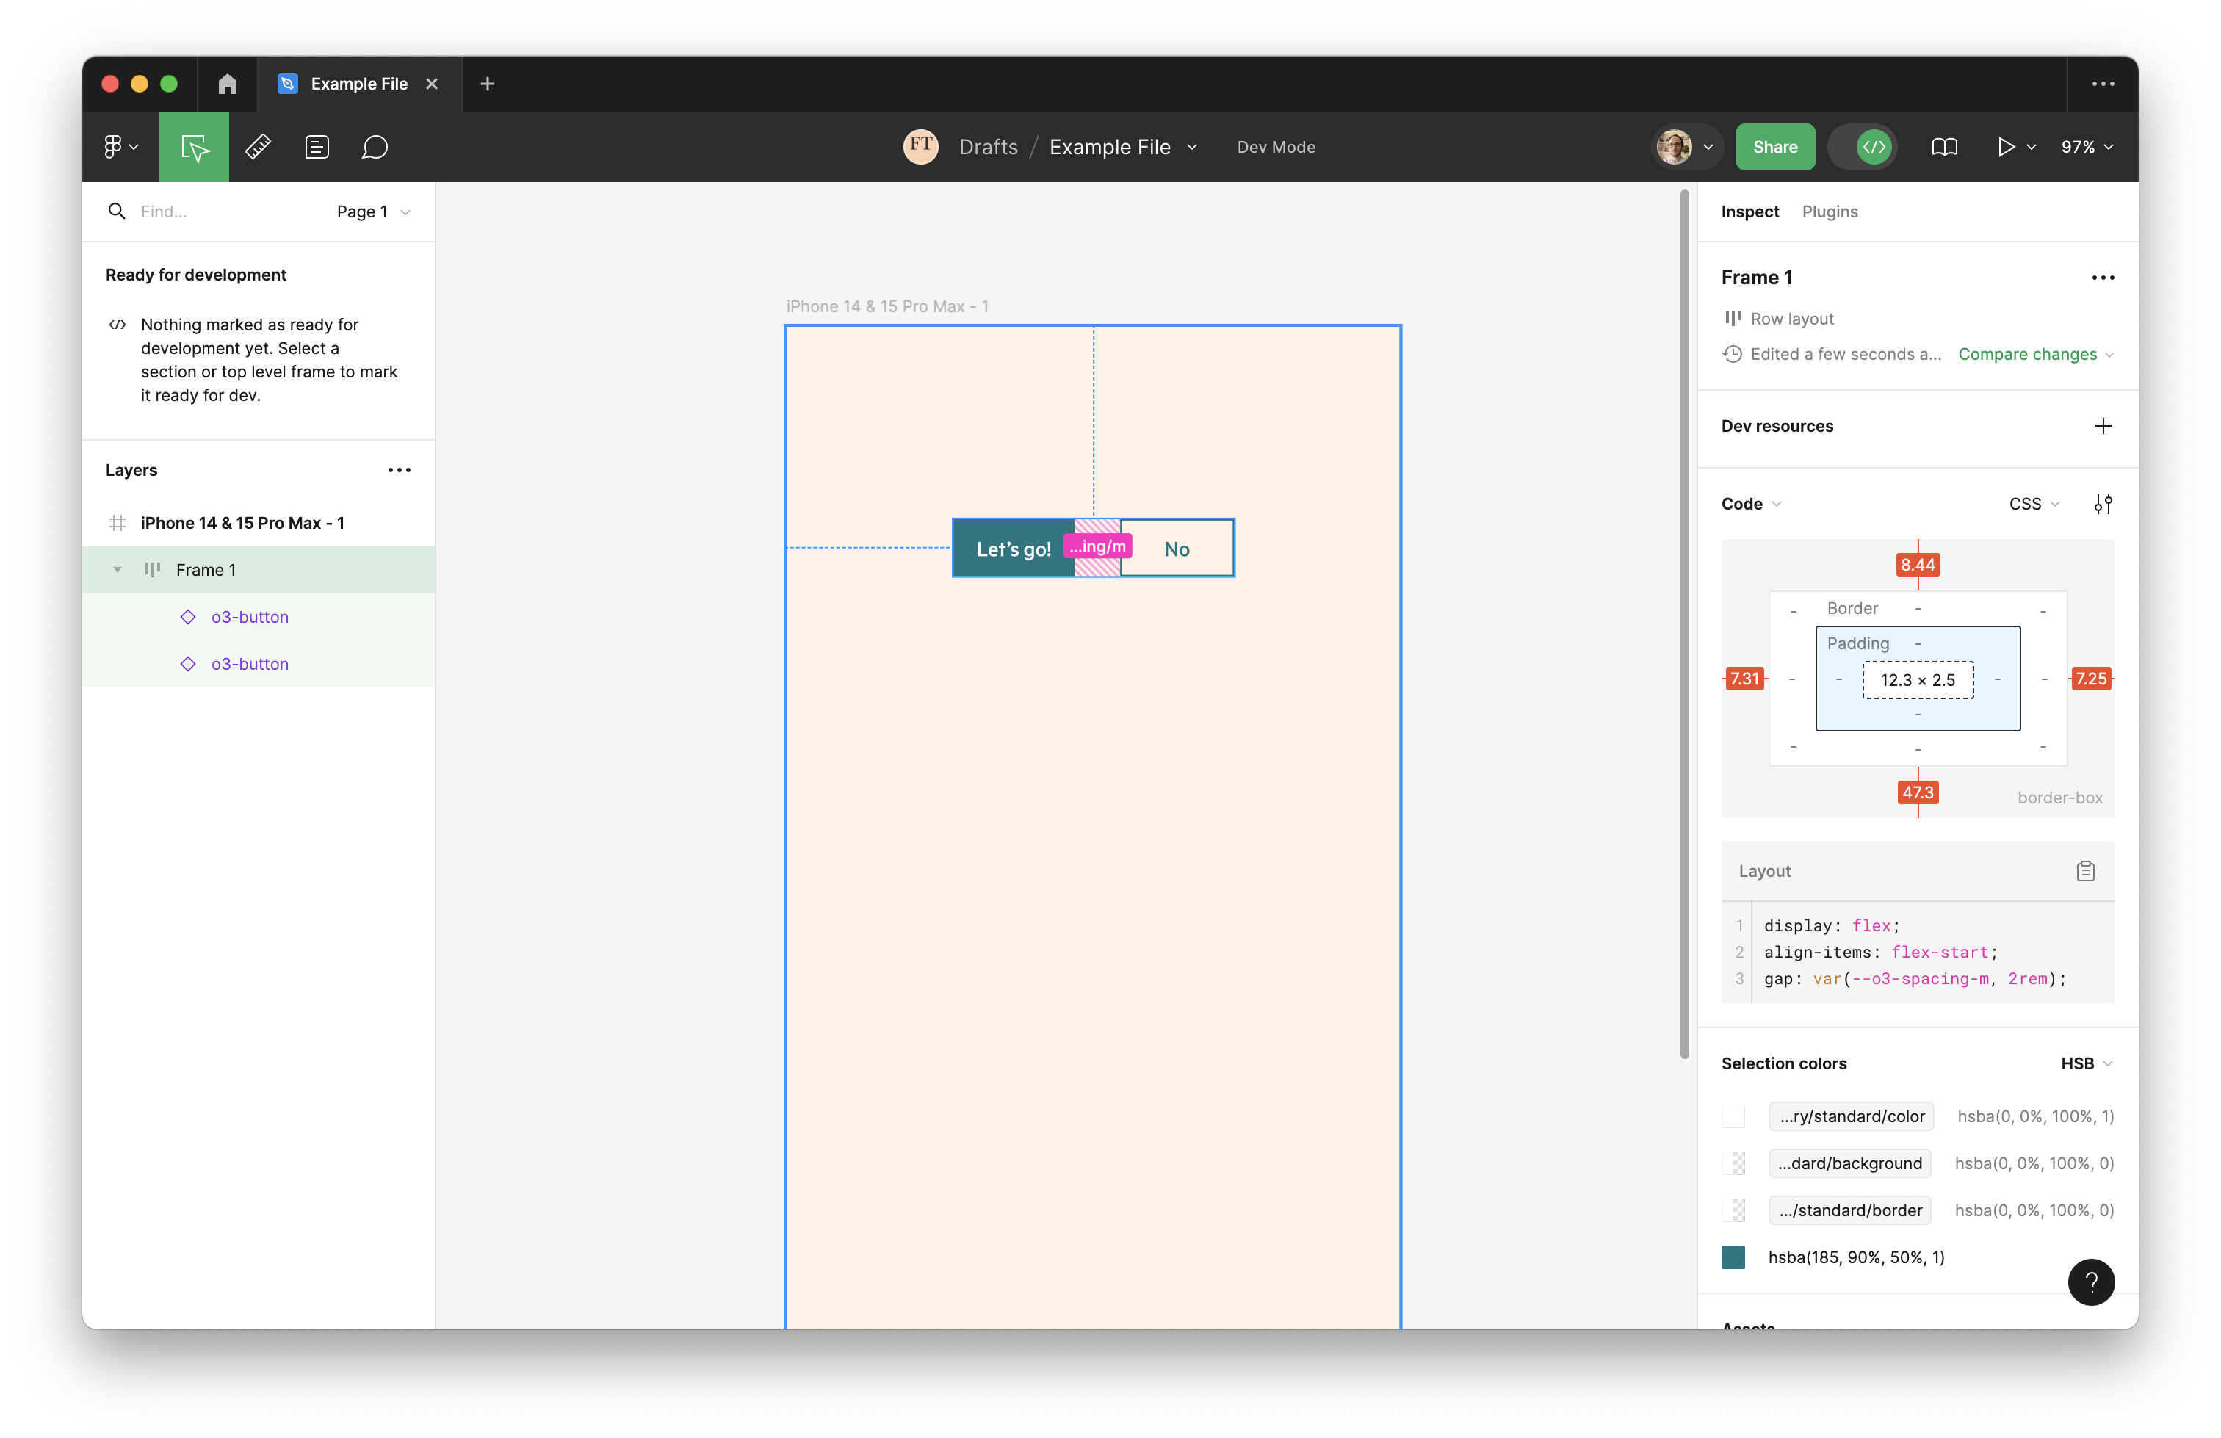
Task: Select the Comment speech bubble tool
Action: (375, 146)
